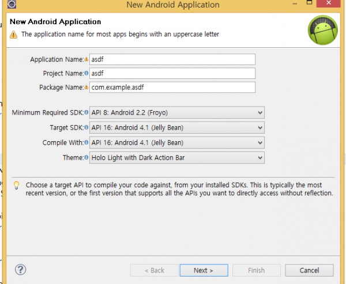This screenshot has height=284, width=346.
Task: Click the info icon next to Compile With
Action: [x=86, y=142]
